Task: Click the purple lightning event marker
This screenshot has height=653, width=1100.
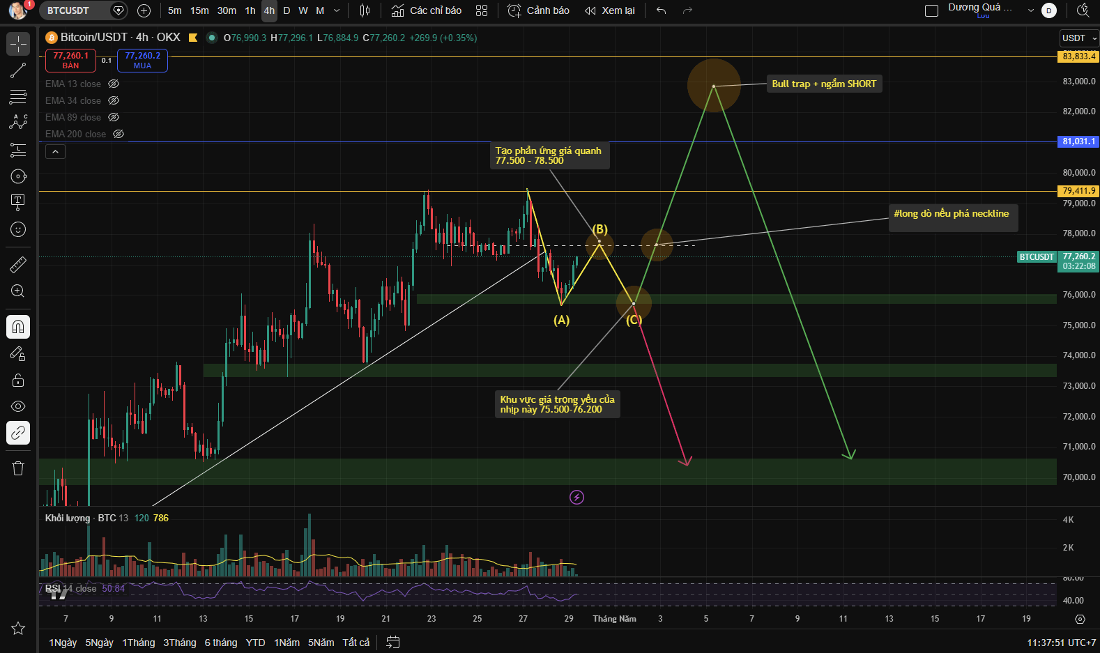Action: (x=576, y=497)
